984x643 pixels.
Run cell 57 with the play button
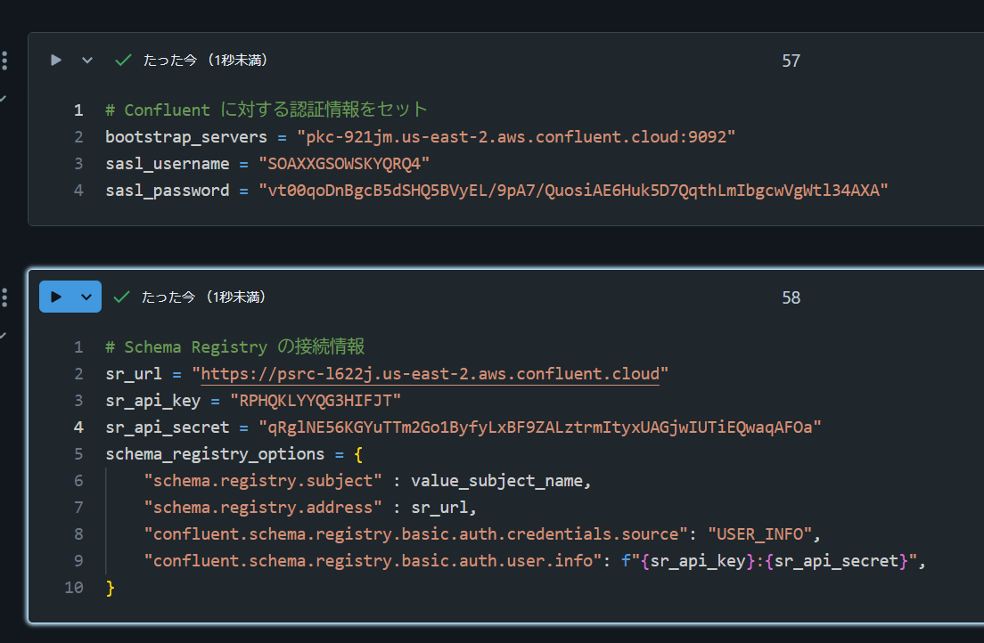pyautogui.click(x=56, y=61)
